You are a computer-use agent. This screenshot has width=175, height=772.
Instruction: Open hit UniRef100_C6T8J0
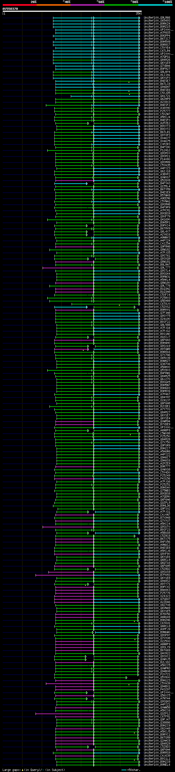pos(157,304)
